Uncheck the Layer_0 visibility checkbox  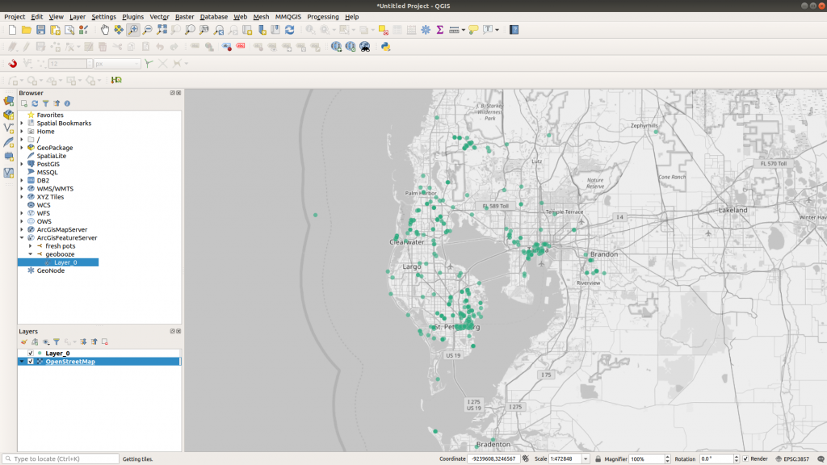(31, 354)
